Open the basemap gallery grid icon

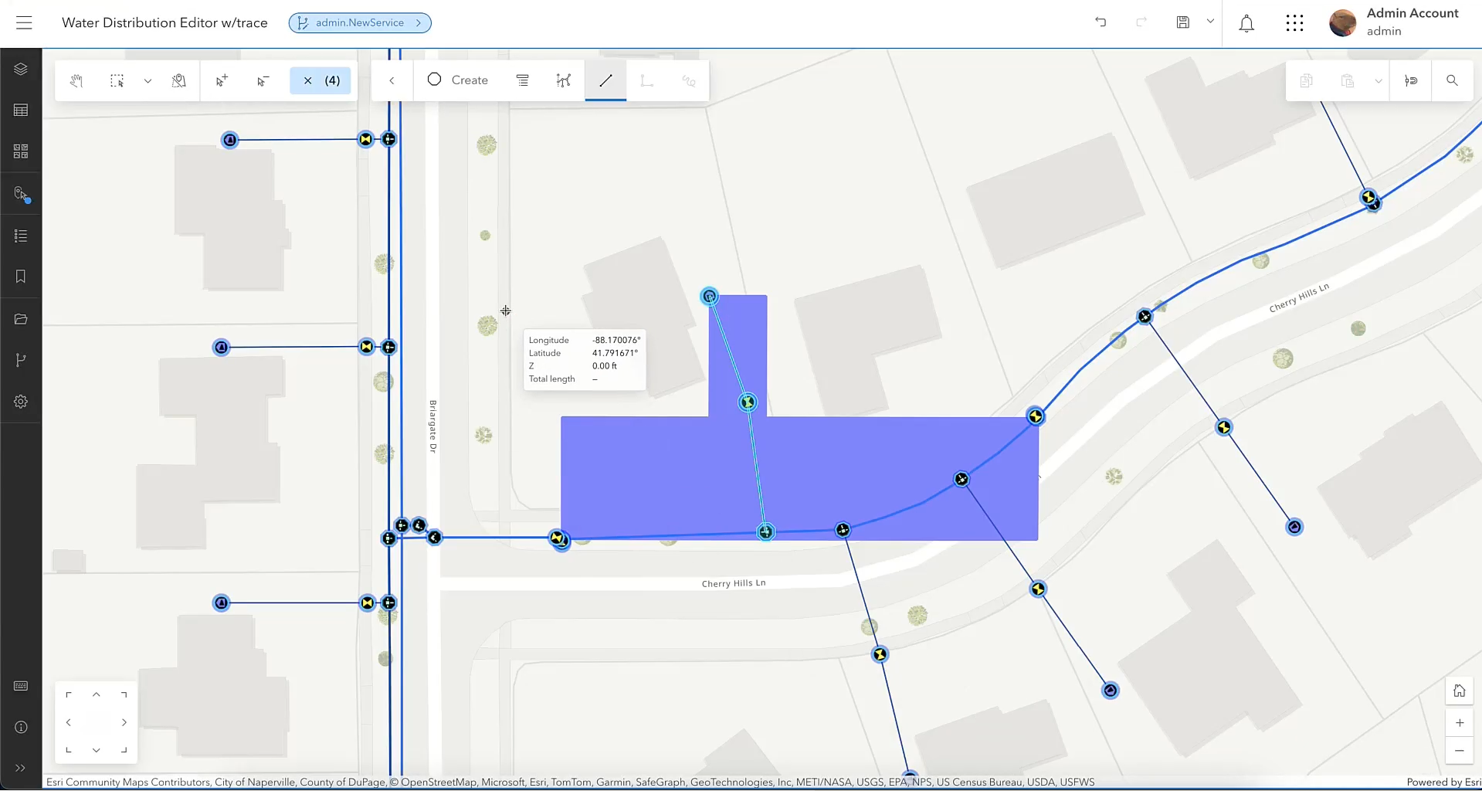pos(21,151)
